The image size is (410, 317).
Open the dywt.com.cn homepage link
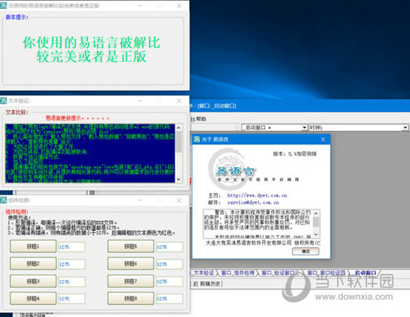257,195
